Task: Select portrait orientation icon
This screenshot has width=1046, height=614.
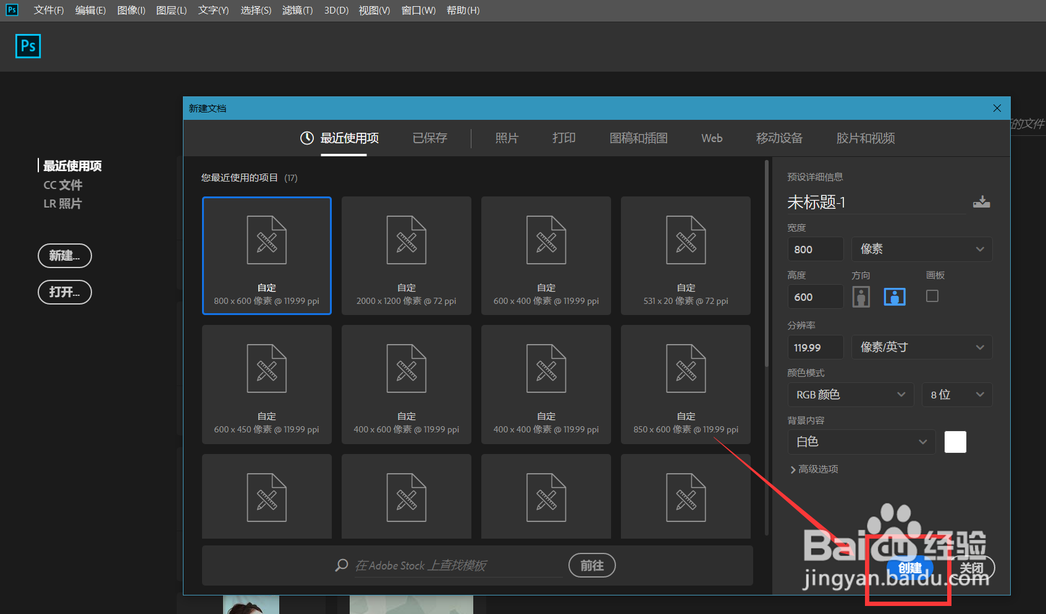Action: pyautogui.click(x=861, y=297)
